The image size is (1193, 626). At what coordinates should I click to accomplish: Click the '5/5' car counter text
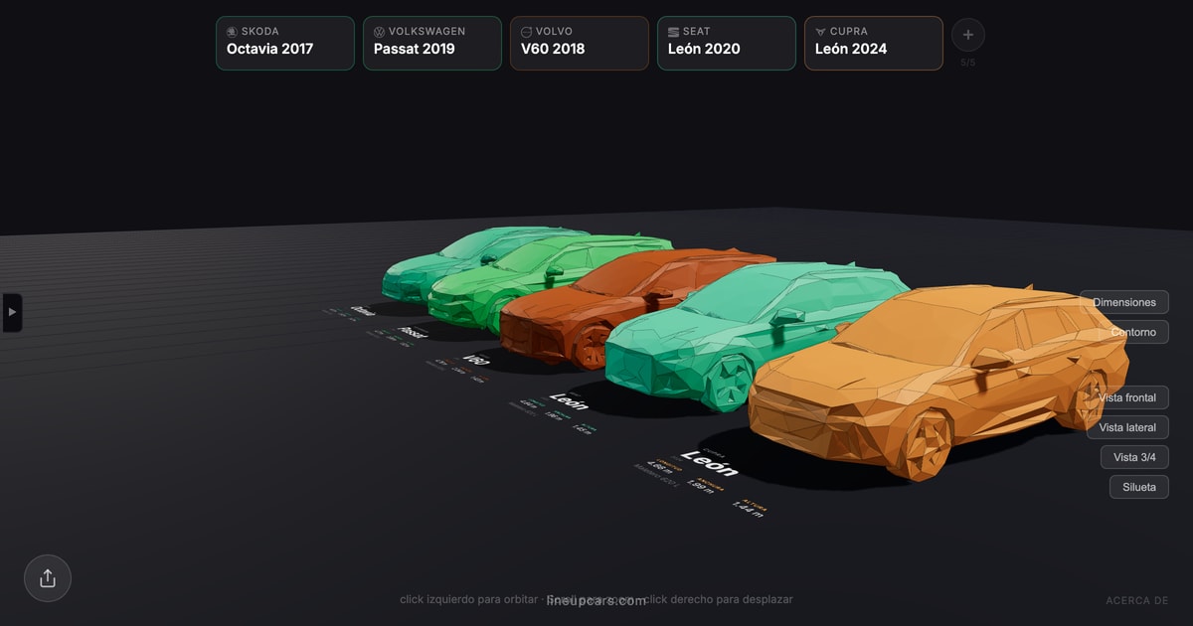click(968, 63)
